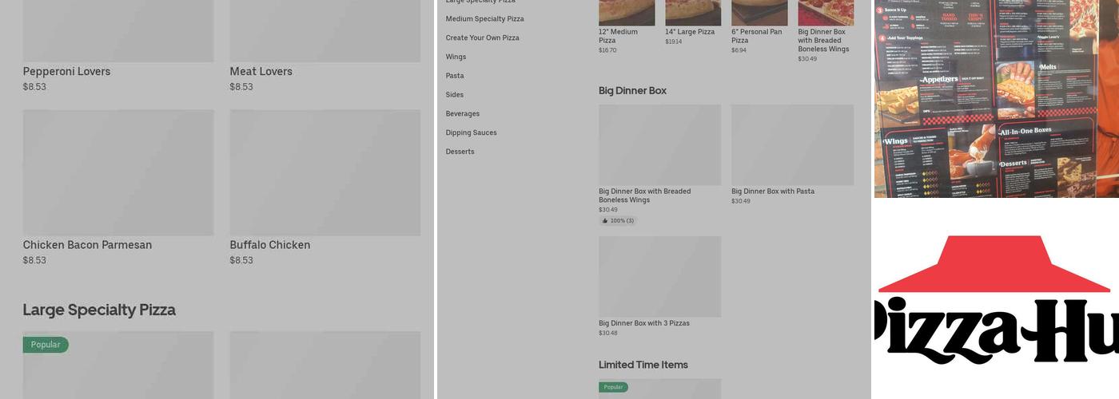This screenshot has height=399, width=1119.
Task: Open the Pasta menu category
Action: tap(455, 76)
